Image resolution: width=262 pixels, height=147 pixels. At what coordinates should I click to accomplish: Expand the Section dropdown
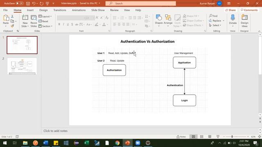click(x=45, y=26)
